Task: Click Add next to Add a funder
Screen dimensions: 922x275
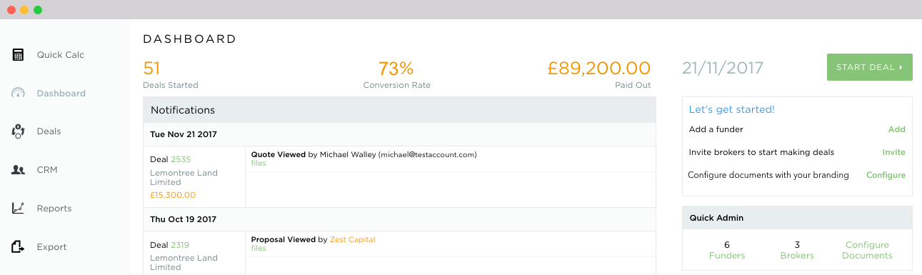Action: [896, 130]
